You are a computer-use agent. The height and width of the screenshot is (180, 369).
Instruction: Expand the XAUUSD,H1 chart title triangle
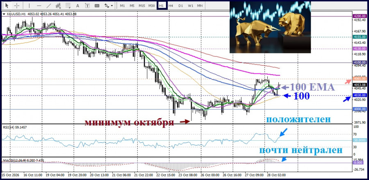tap(4, 14)
